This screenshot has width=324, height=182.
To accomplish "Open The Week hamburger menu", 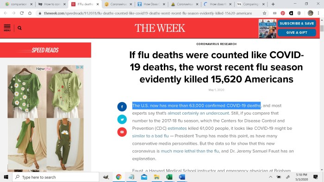I will pyautogui.click(x=7, y=28).
